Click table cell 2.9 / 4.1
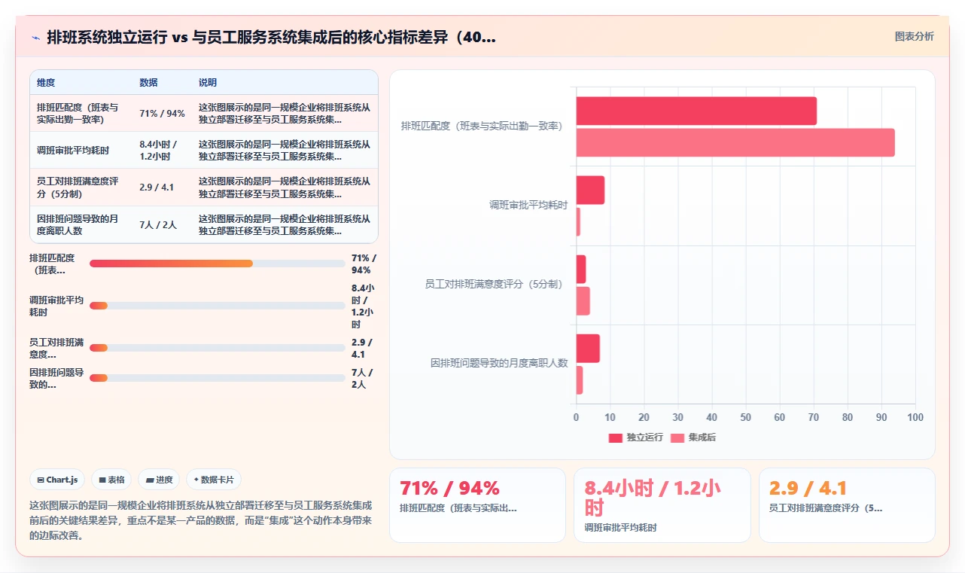The width and height of the screenshot is (965, 573). [157, 187]
